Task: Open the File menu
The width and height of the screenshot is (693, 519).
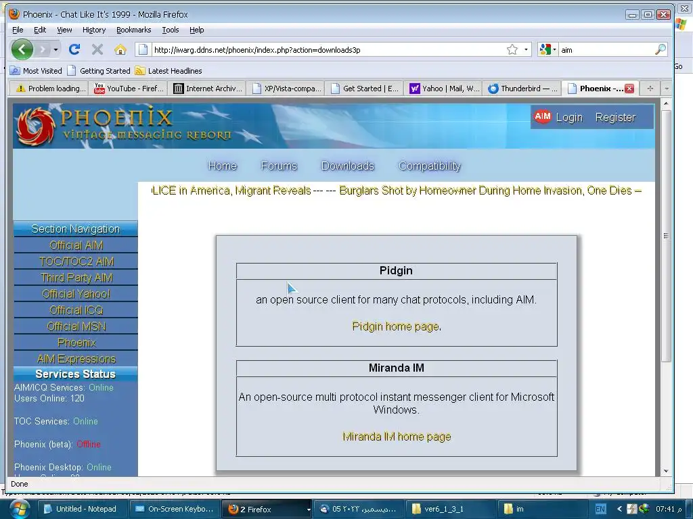Action: pyautogui.click(x=18, y=30)
